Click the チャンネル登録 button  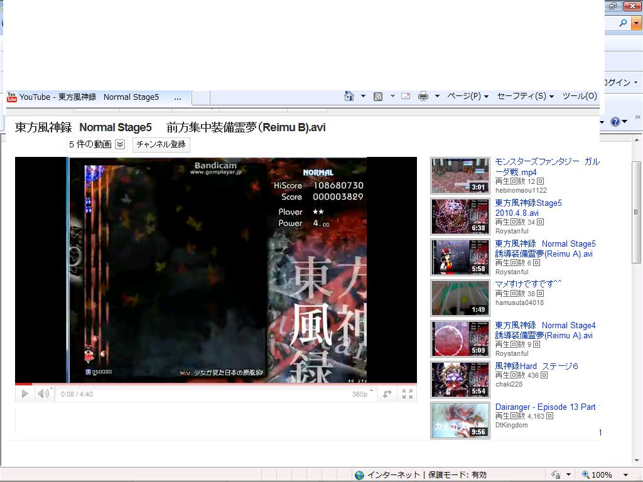coord(161,144)
